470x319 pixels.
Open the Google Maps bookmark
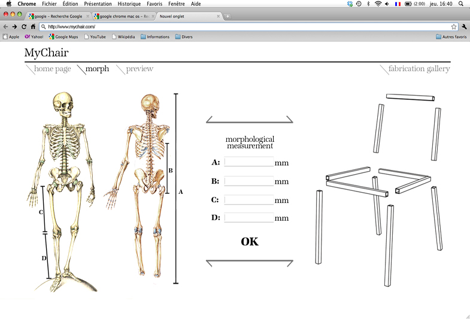[63, 37]
